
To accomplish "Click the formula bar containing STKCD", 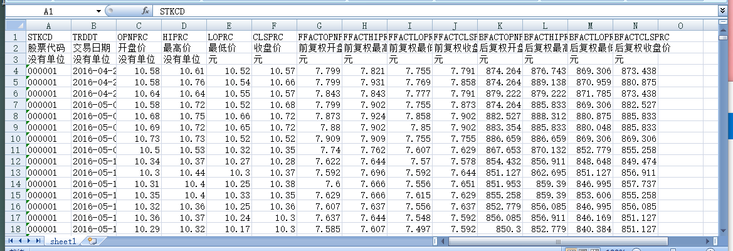I will [436, 11].
